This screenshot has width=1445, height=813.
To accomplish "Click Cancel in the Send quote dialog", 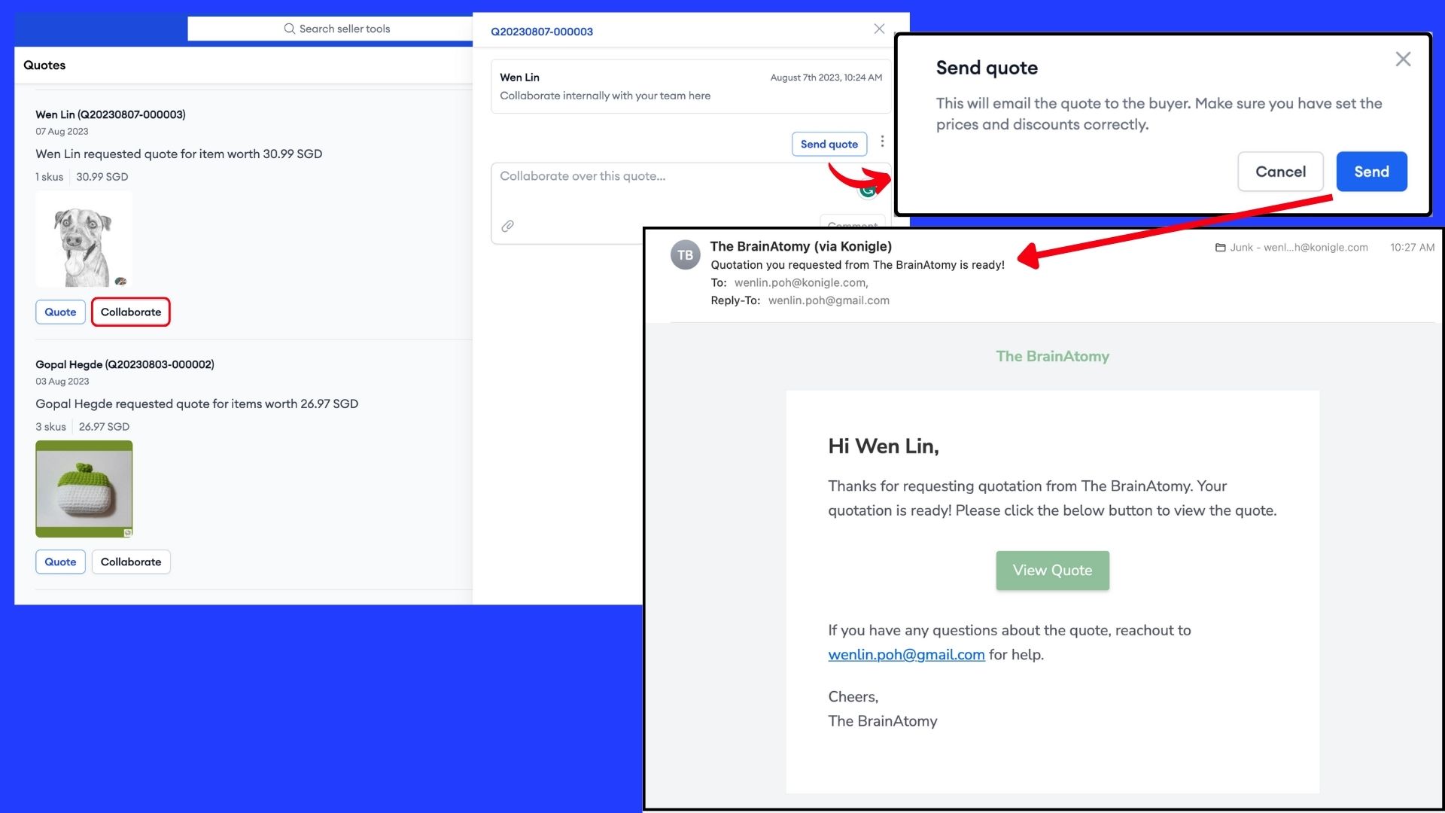I will click(x=1280, y=171).
